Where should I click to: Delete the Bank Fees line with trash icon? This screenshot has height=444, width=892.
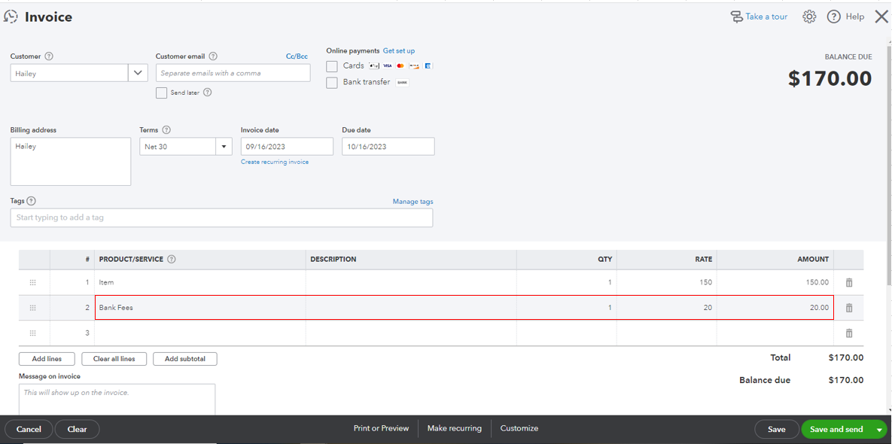[849, 308]
